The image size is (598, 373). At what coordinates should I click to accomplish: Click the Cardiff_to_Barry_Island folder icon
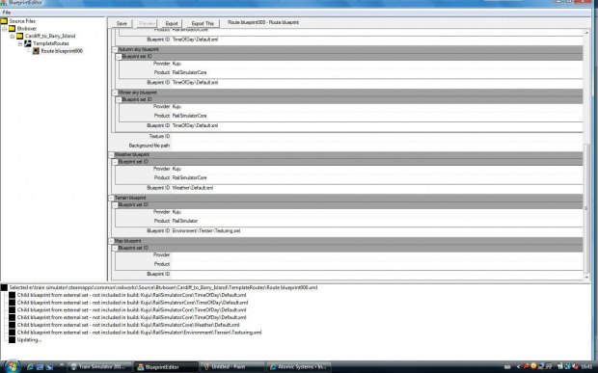click(20, 36)
